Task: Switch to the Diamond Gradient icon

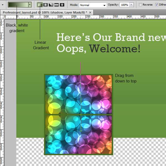Action: click(x=62, y=5)
